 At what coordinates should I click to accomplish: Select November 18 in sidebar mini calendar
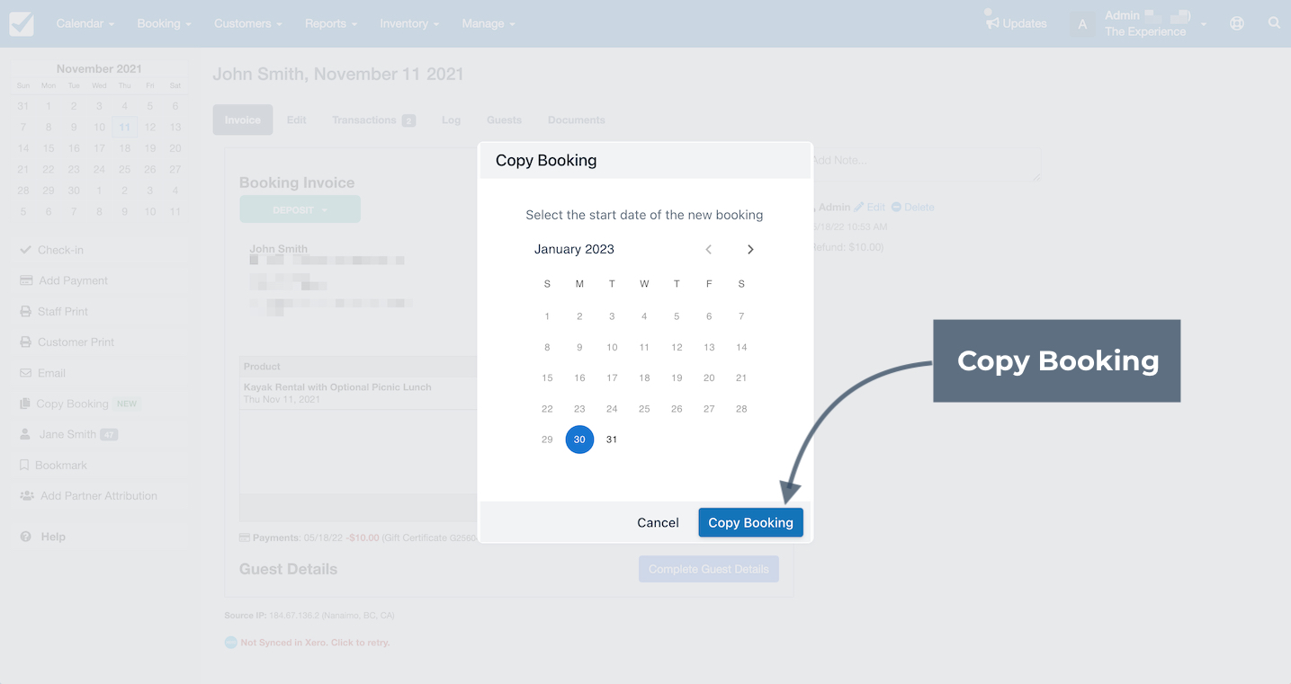pyautogui.click(x=124, y=148)
